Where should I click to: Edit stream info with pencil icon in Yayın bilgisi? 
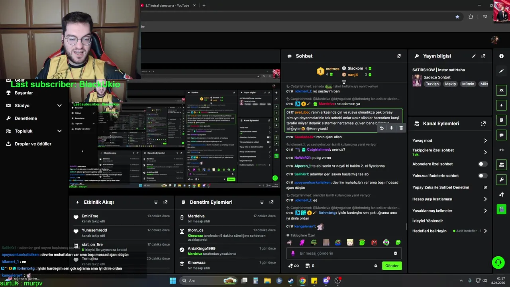point(474,56)
